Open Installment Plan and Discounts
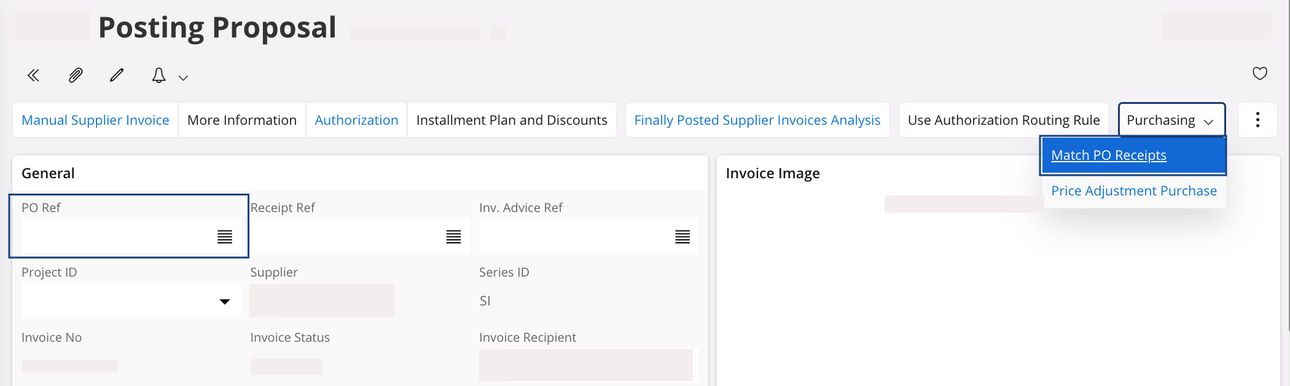The height and width of the screenshot is (386, 1290). [x=512, y=120]
